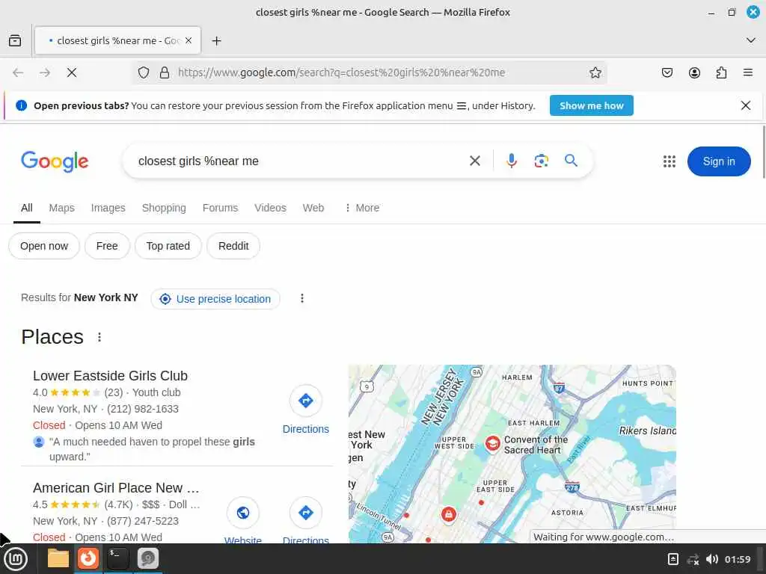This screenshot has height=574, width=766.
Task: Bookmark this page with star icon
Action: click(x=595, y=72)
